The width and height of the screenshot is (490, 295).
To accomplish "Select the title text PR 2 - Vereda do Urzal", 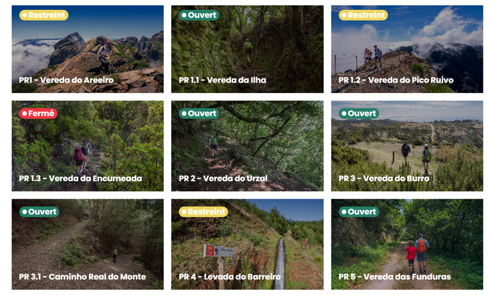I will (223, 178).
